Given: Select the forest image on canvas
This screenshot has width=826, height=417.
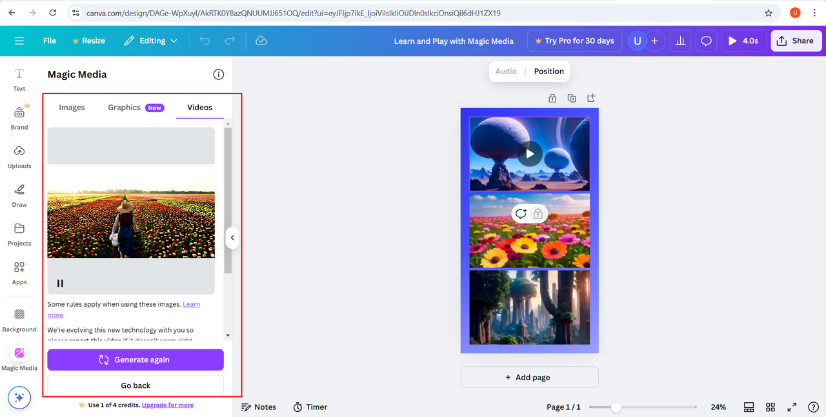Looking at the screenshot, I should (529, 307).
